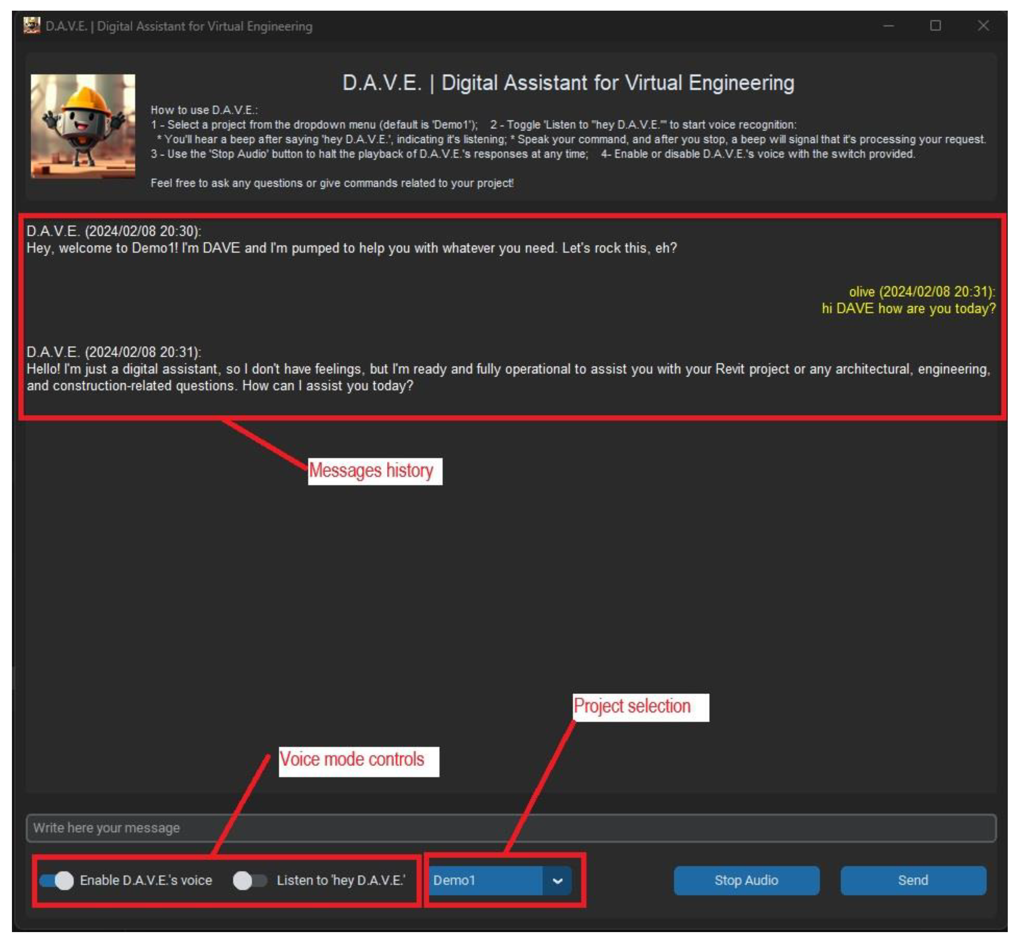Click D.A.V.E.'s welcome message to Demo1

[x=352, y=248]
